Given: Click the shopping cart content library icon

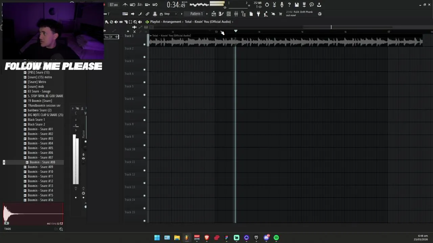Looking at the screenshot, I should click(280, 14).
